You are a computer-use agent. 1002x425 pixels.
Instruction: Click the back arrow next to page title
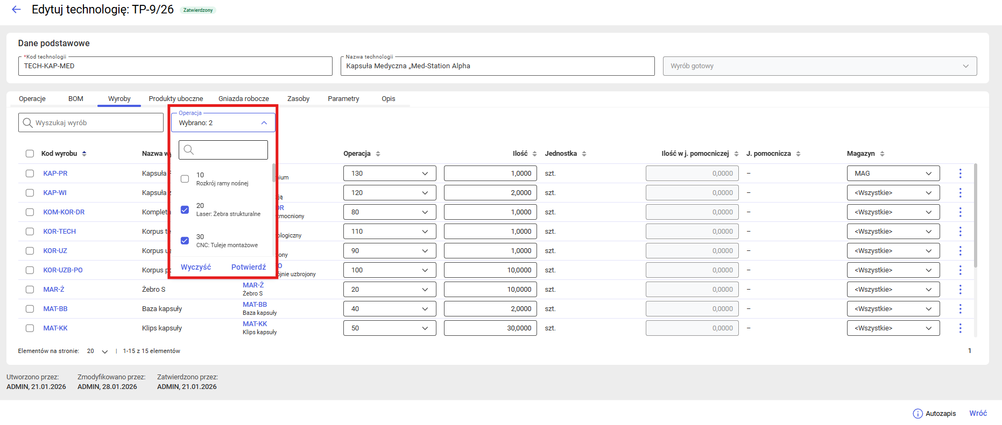pos(16,10)
